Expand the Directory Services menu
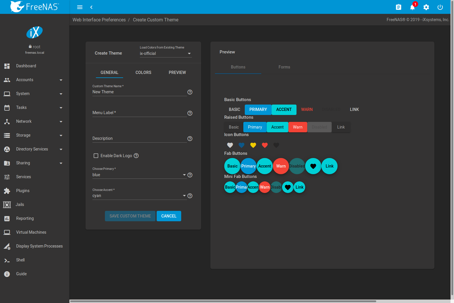Image resolution: width=454 pixels, height=303 pixels. (x=35, y=149)
